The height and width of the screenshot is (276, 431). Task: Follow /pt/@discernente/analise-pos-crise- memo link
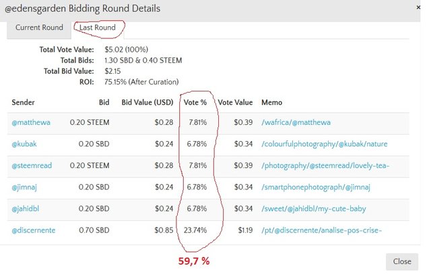click(x=321, y=230)
